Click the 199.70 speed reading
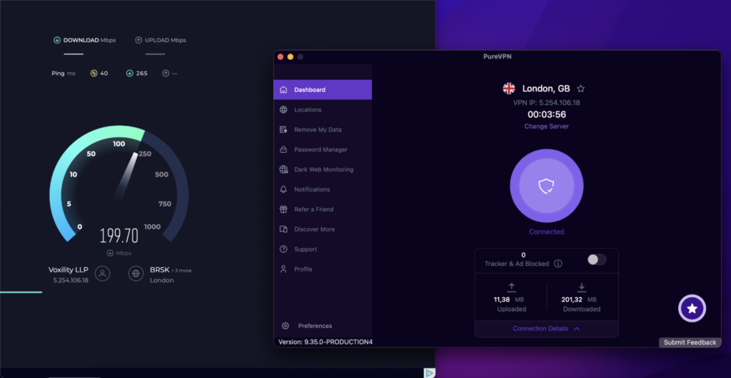731x378 pixels. [x=119, y=236]
